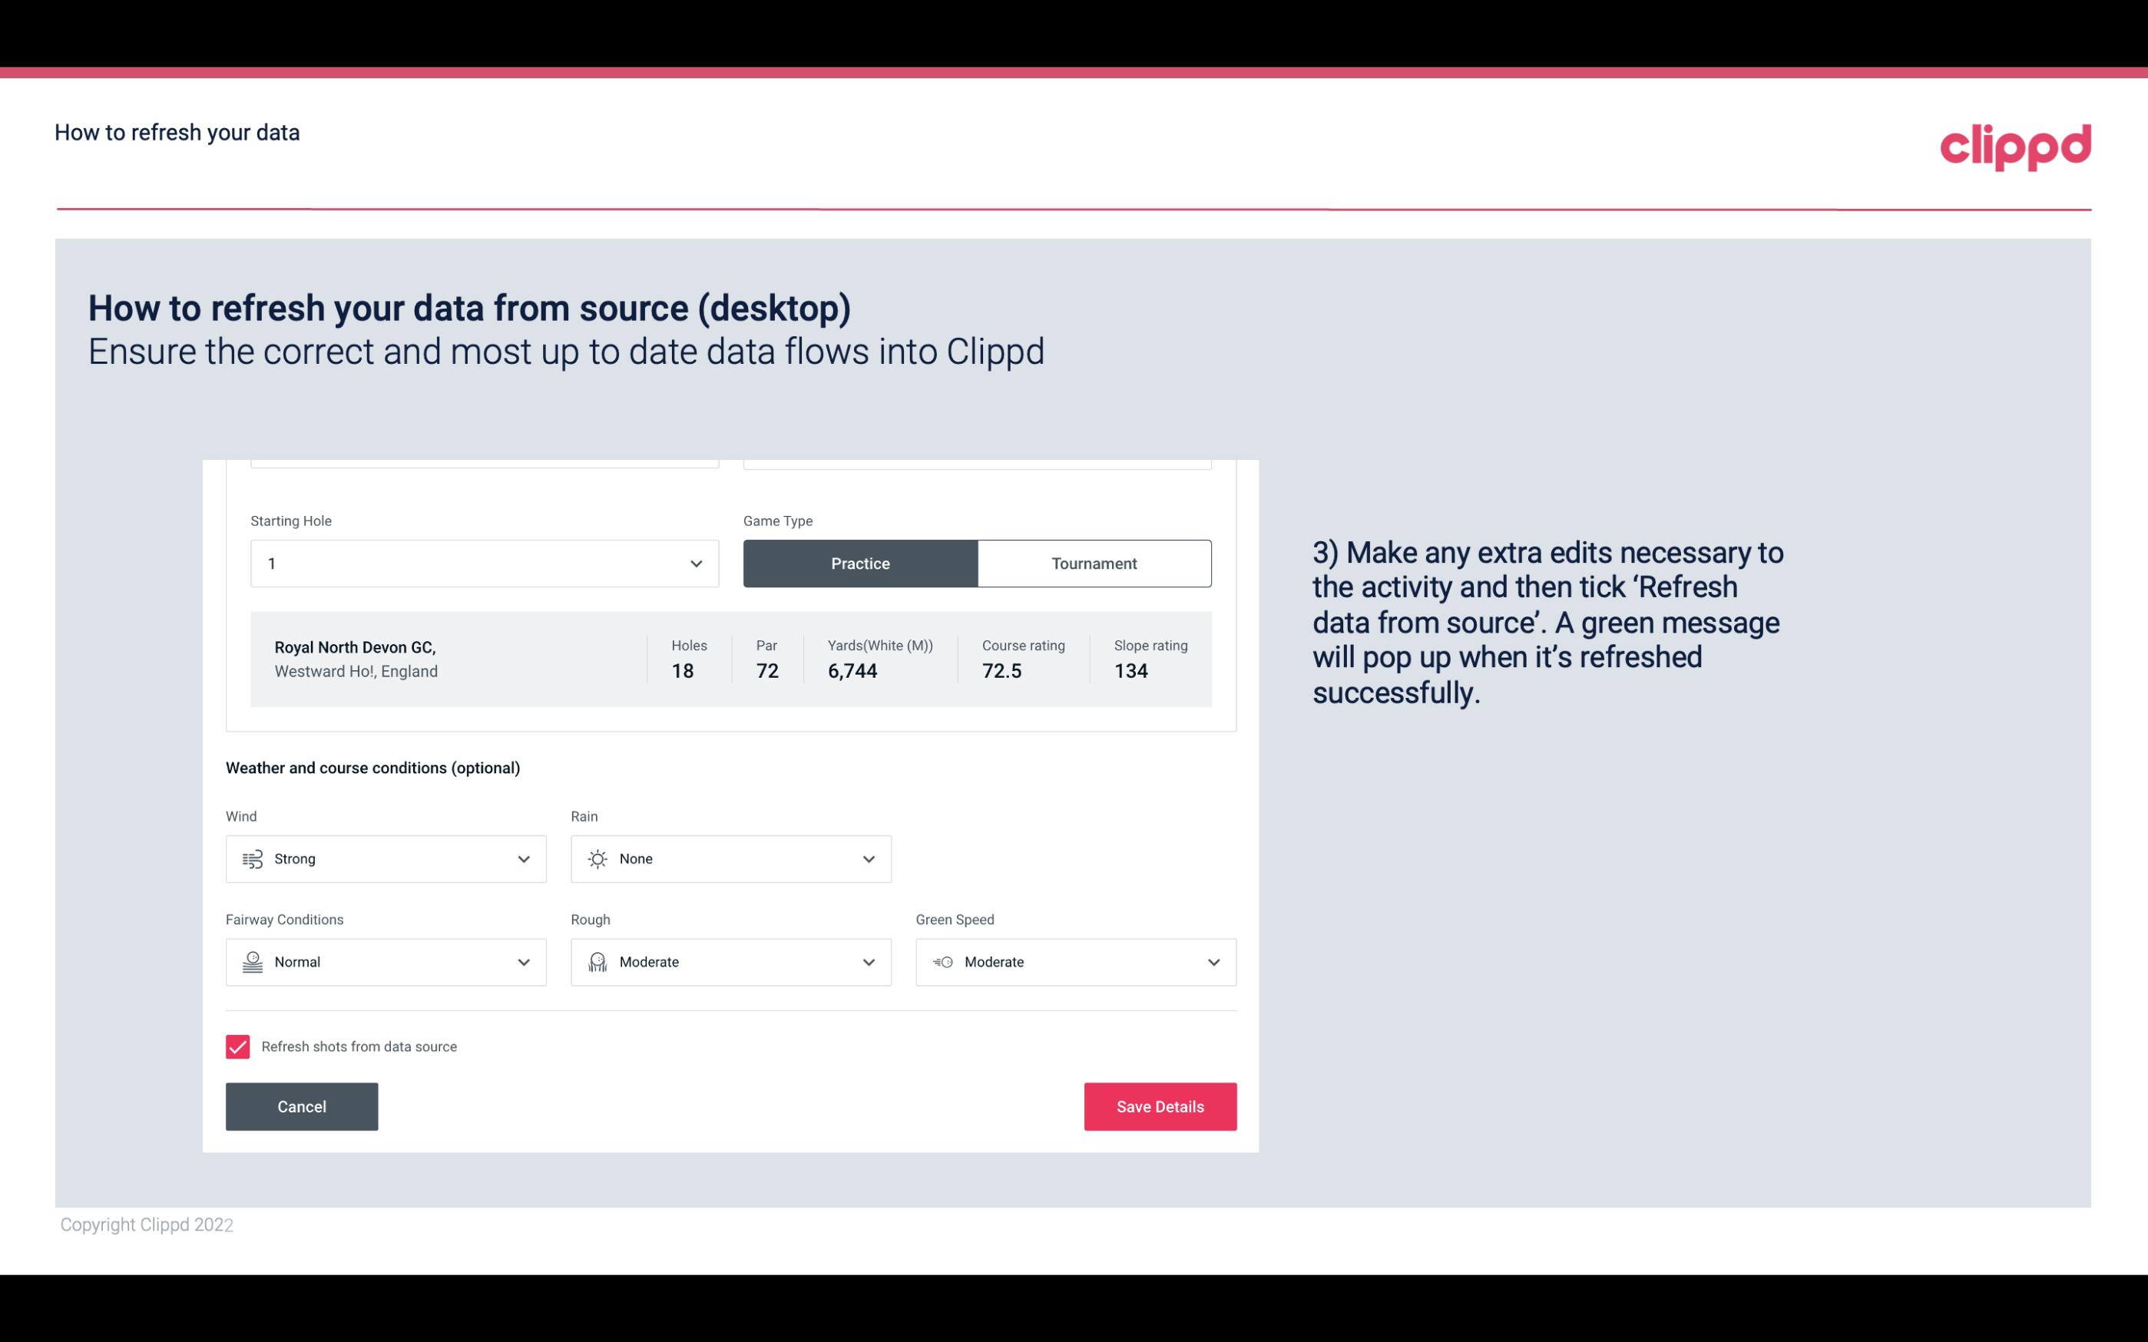
Task: Click the wind condition icon
Action: [x=252, y=858]
